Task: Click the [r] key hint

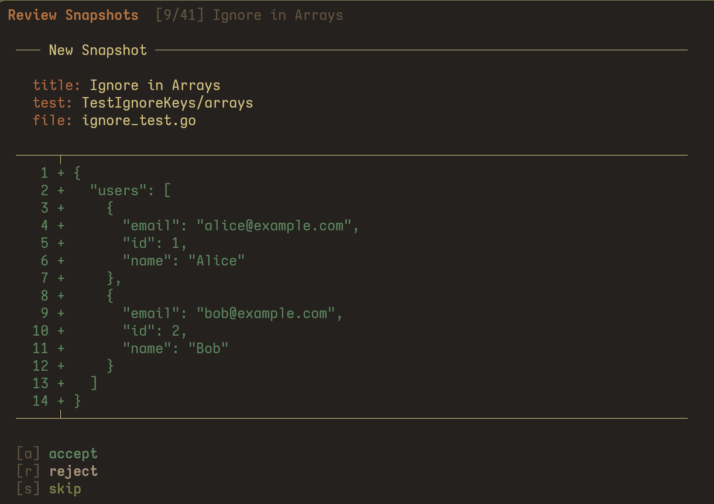Action: pyautogui.click(x=28, y=471)
